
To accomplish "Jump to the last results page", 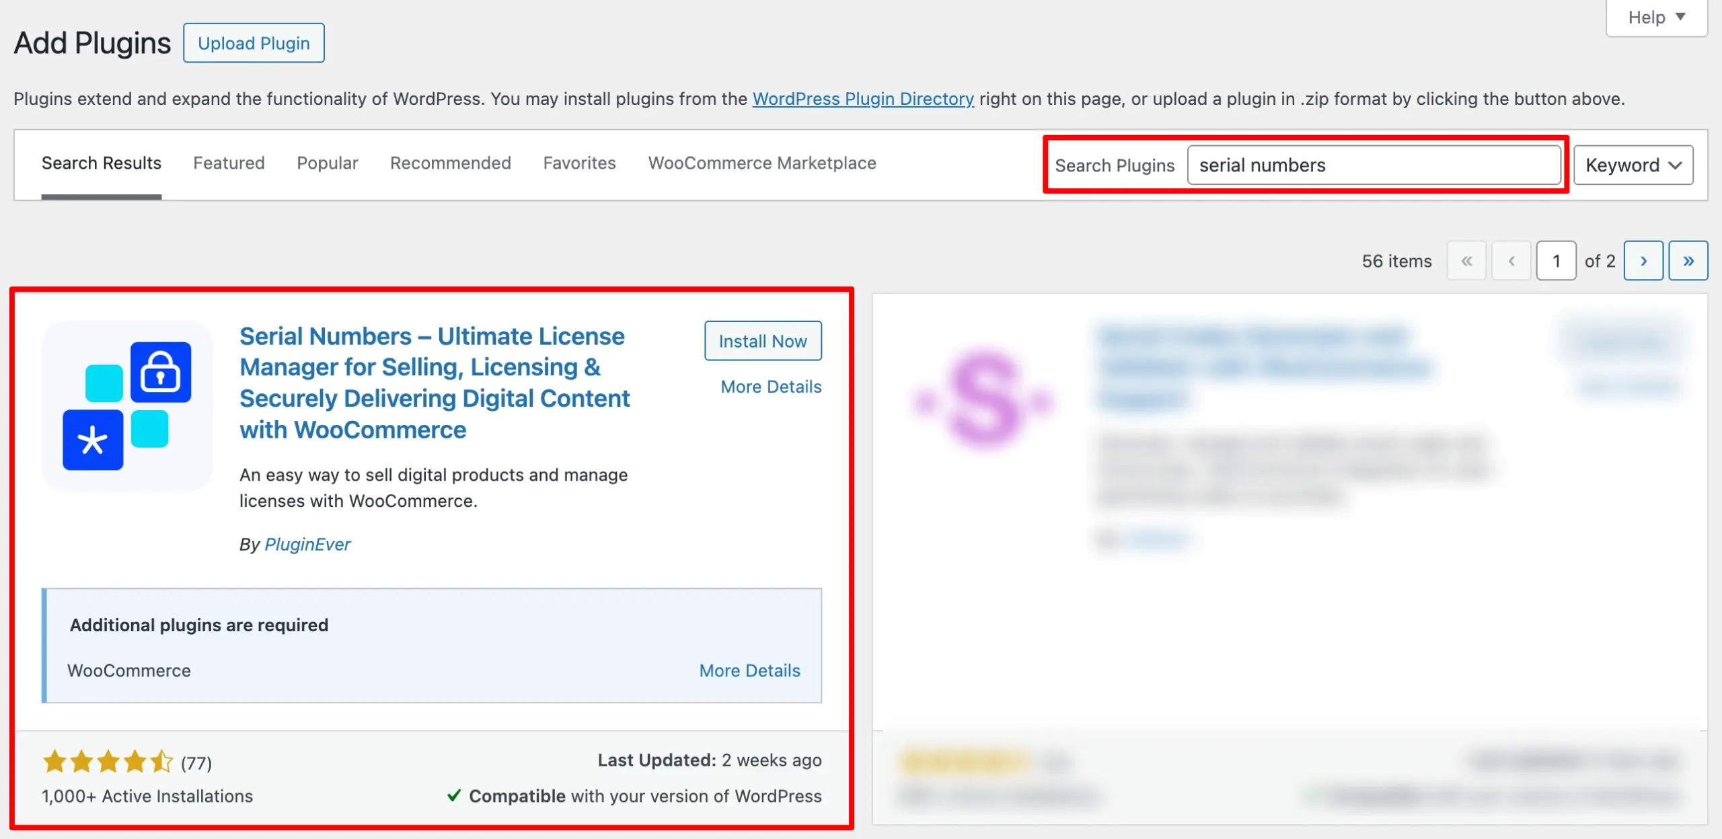I will point(1688,261).
